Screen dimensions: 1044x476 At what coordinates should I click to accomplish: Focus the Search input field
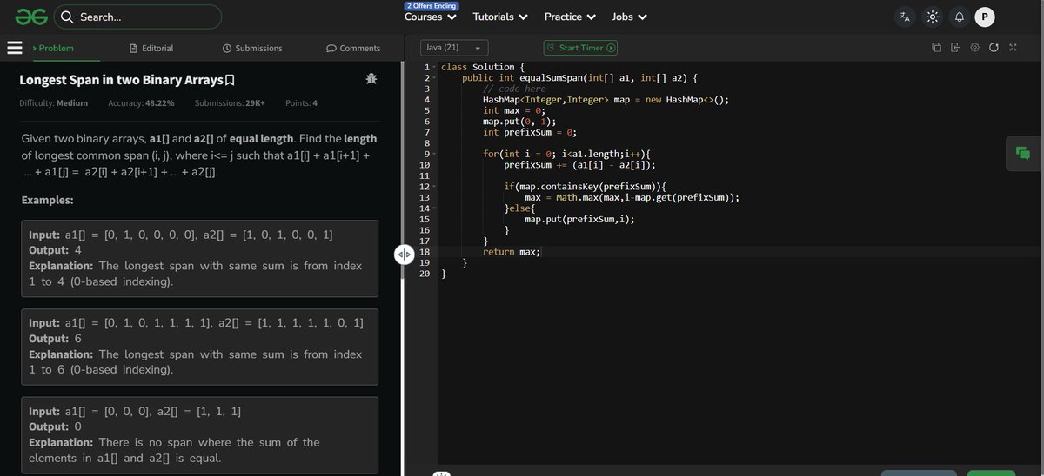click(137, 17)
